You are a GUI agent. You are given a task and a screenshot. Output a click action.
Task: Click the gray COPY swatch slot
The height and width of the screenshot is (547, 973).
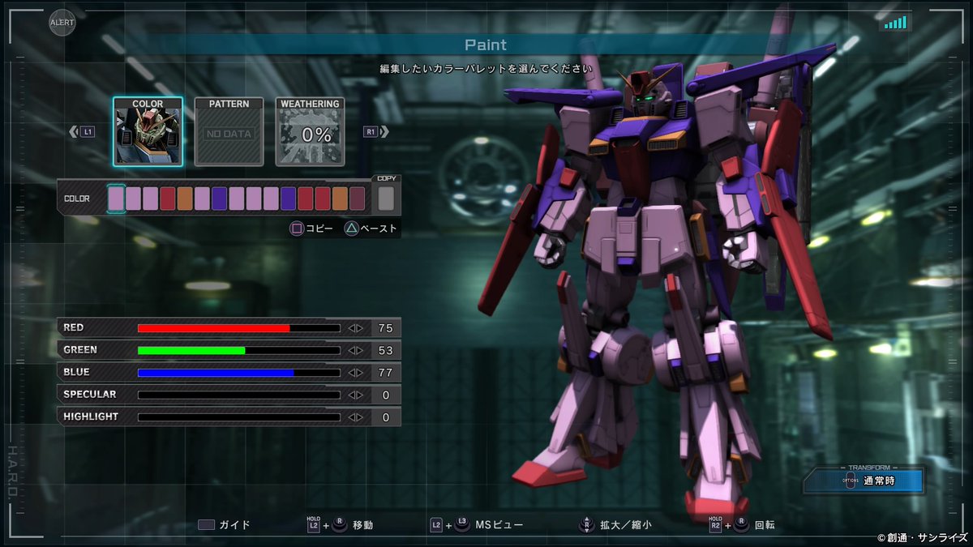tap(386, 199)
